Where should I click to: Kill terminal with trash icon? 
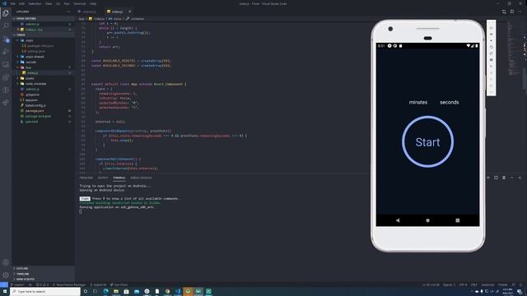pos(504,178)
